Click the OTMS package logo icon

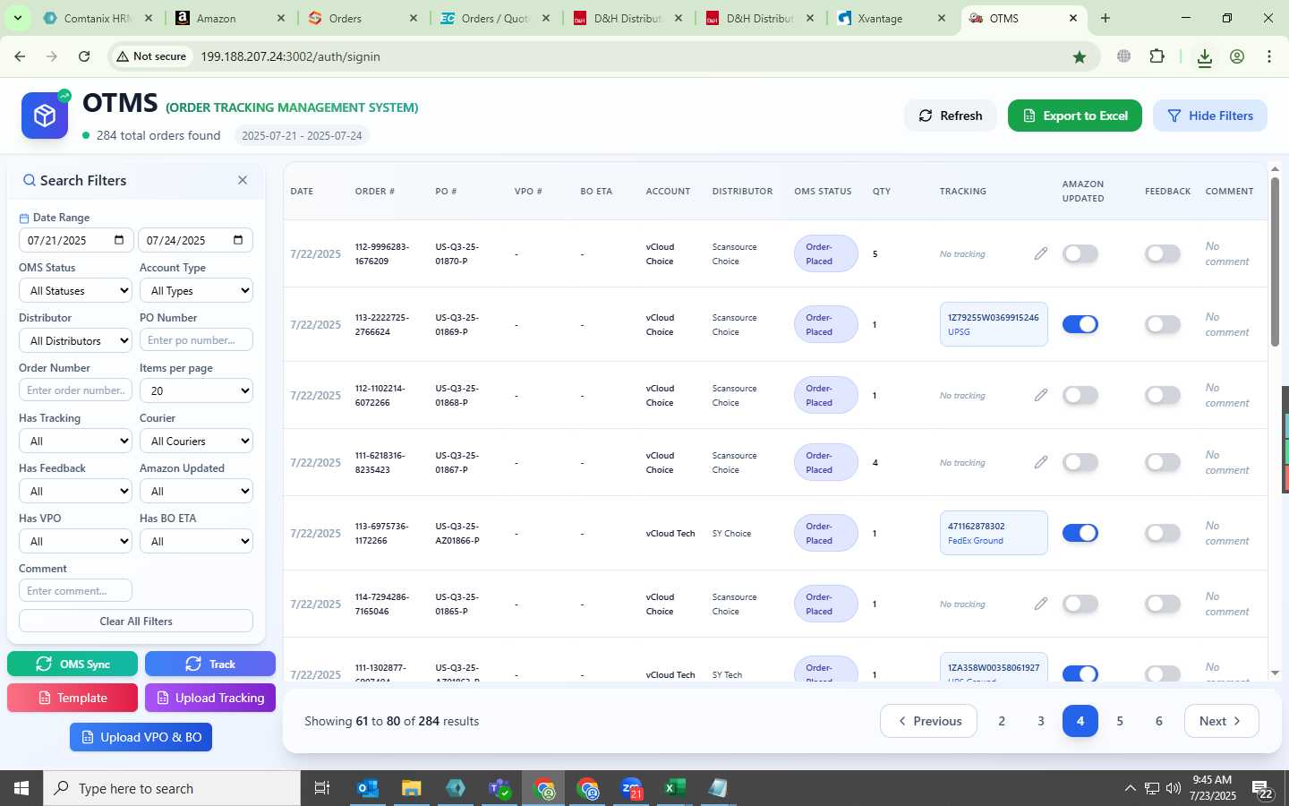pyautogui.click(x=45, y=116)
